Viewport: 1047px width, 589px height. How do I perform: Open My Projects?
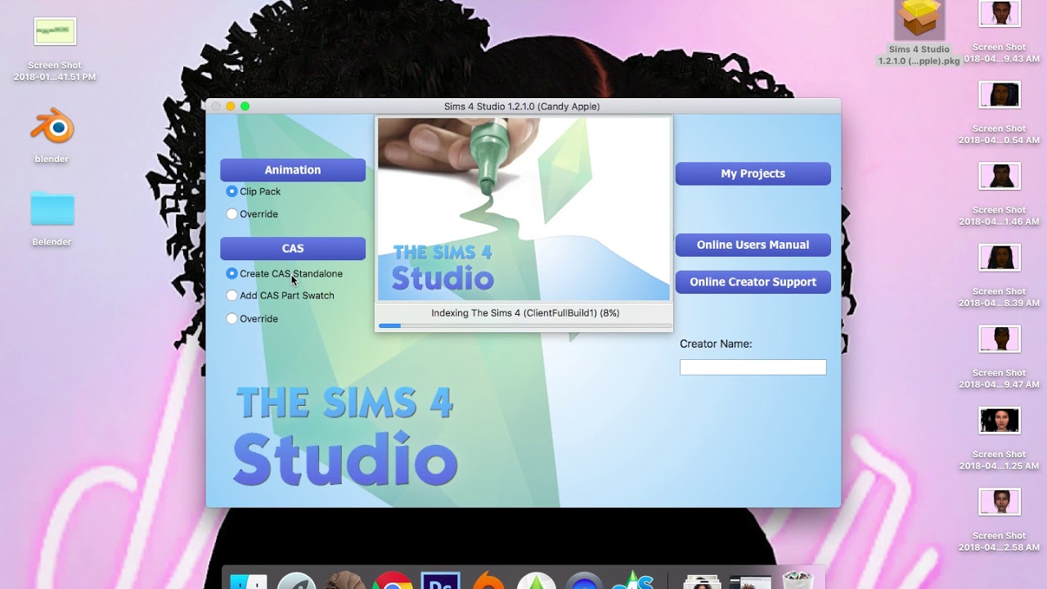coord(753,173)
